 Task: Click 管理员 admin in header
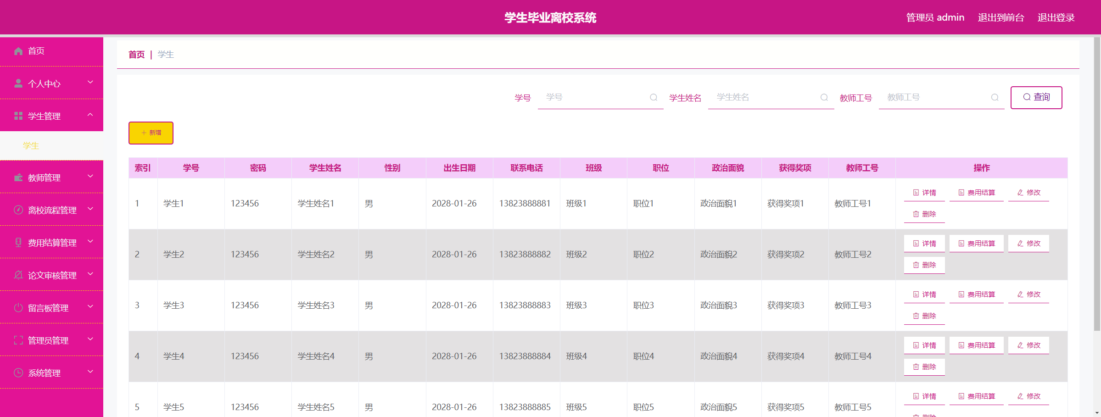tap(935, 17)
